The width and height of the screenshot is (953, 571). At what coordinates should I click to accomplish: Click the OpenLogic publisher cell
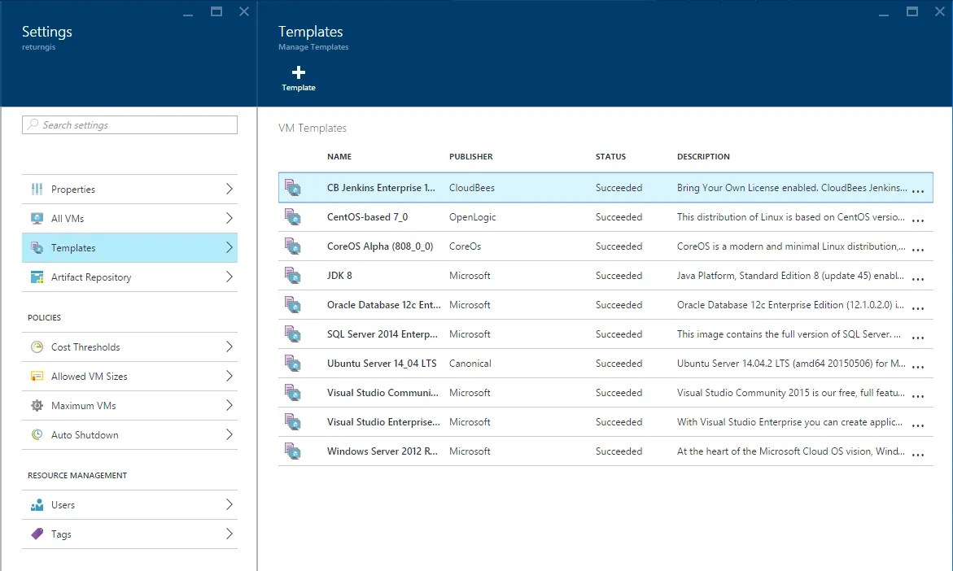pyautogui.click(x=472, y=217)
